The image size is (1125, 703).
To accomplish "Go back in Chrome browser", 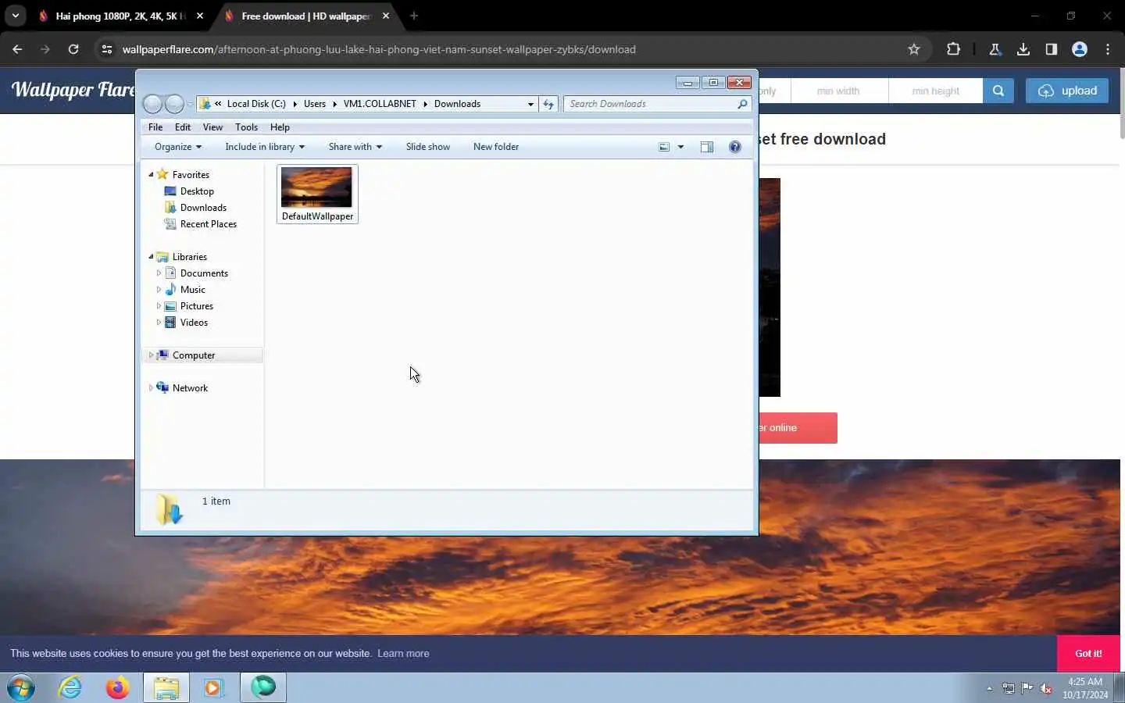I will (x=17, y=49).
